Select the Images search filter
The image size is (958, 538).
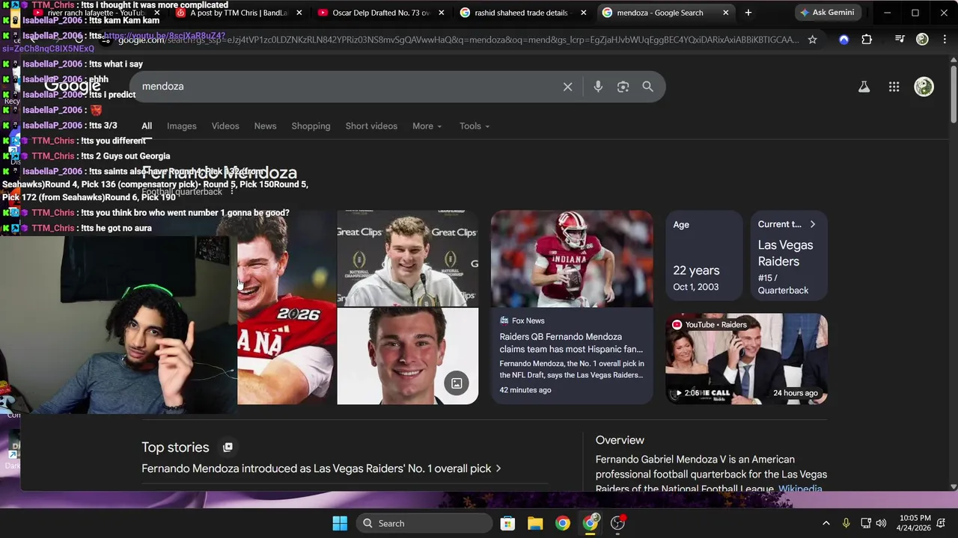181,126
